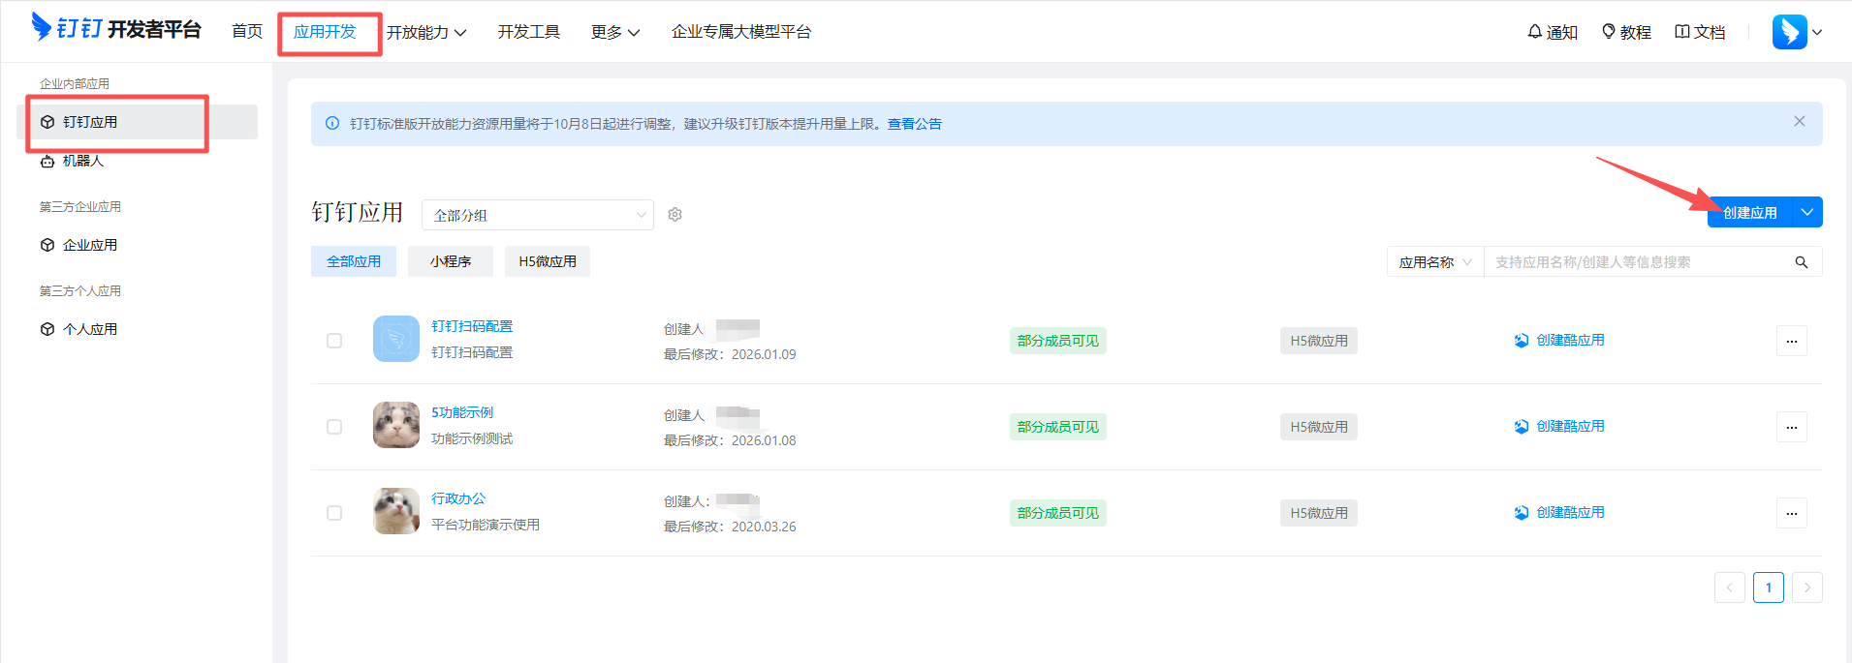Open the 应用开发 nav item
Screen dimensions: 1852x663
[325, 32]
